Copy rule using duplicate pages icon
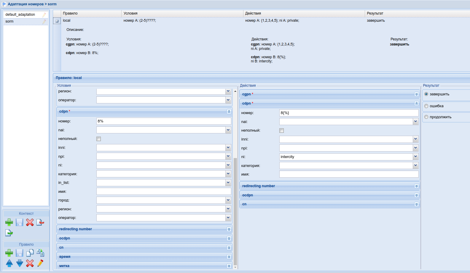This screenshot has width=470, height=273. pyautogui.click(x=30, y=253)
